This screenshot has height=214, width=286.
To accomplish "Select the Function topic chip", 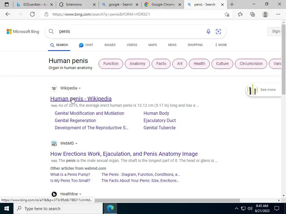I will (x=111, y=64).
